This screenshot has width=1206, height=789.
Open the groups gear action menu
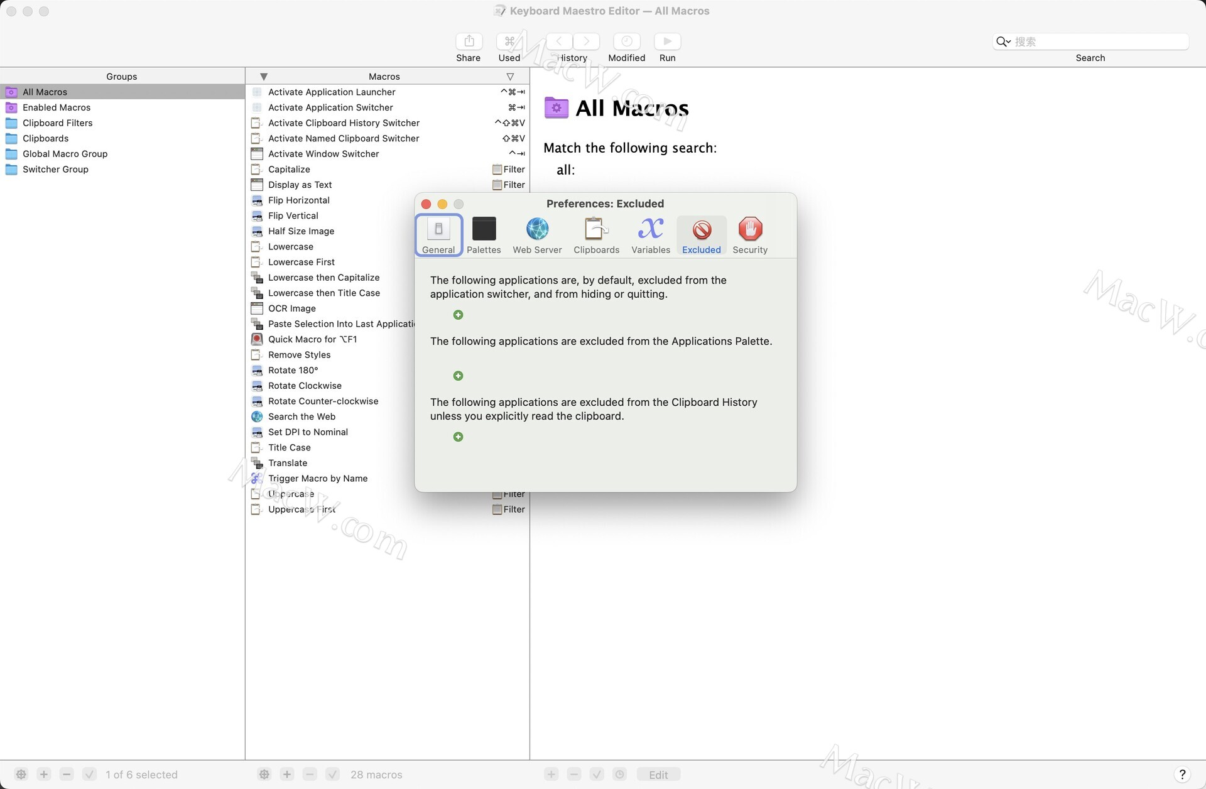(21, 775)
